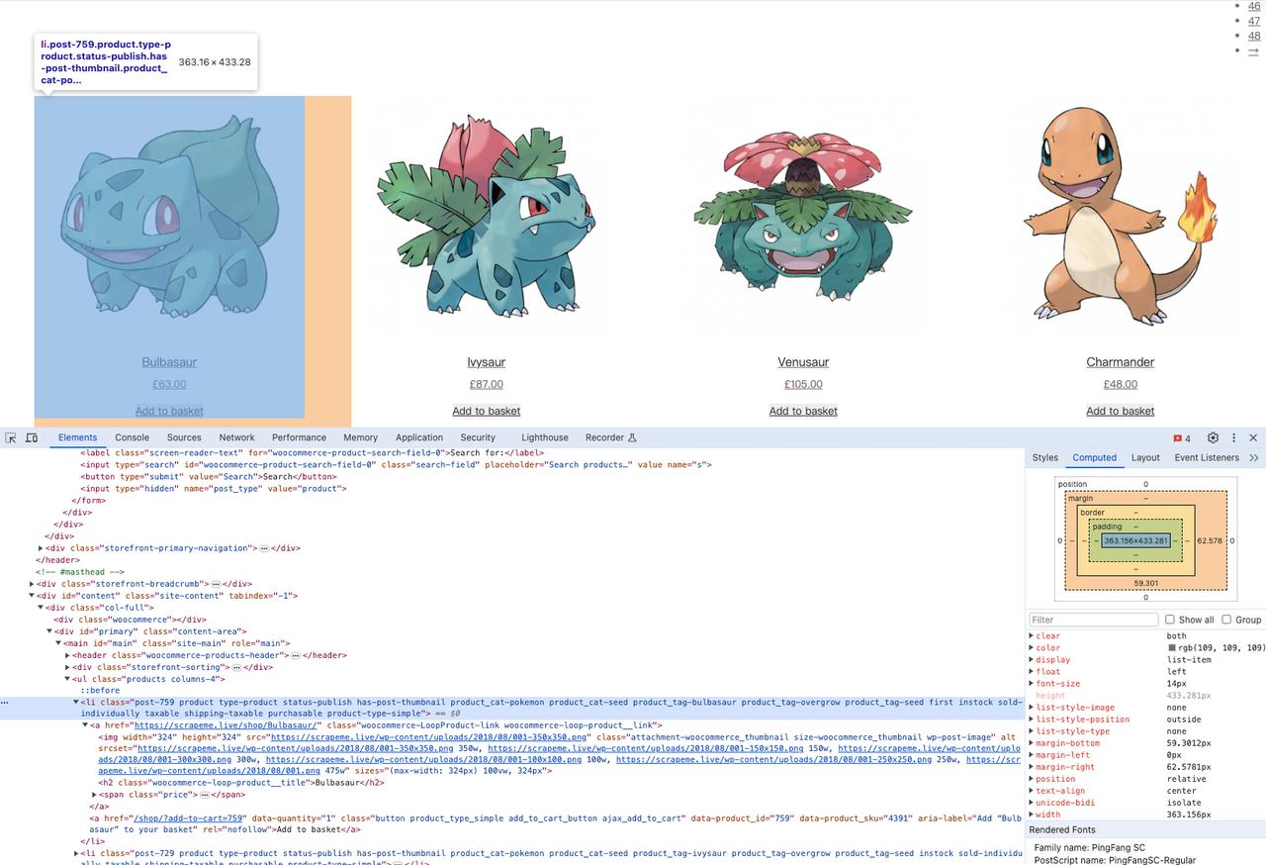1266x865 pixels.
Task: Add Venusaur to basket
Action: coord(803,411)
